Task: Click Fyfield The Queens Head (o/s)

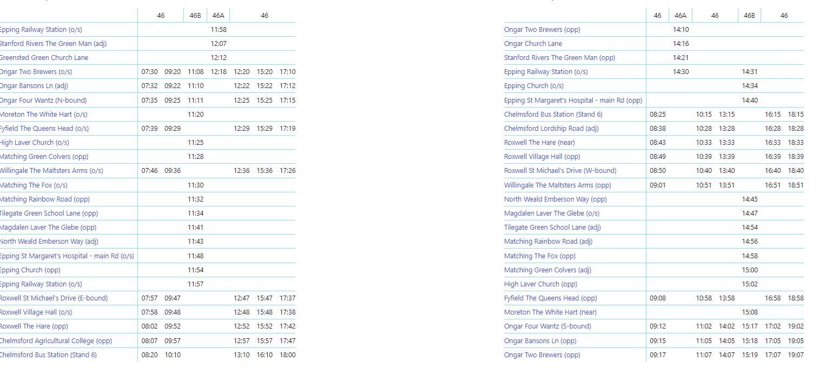Action: (44, 129)
